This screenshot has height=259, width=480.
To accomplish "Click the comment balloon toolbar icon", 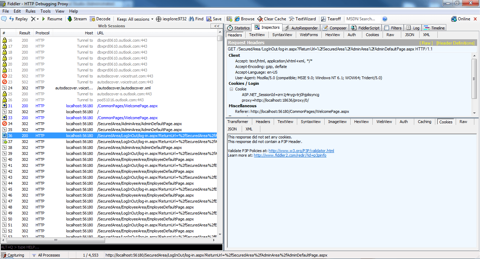I will [x=4, y=19].
